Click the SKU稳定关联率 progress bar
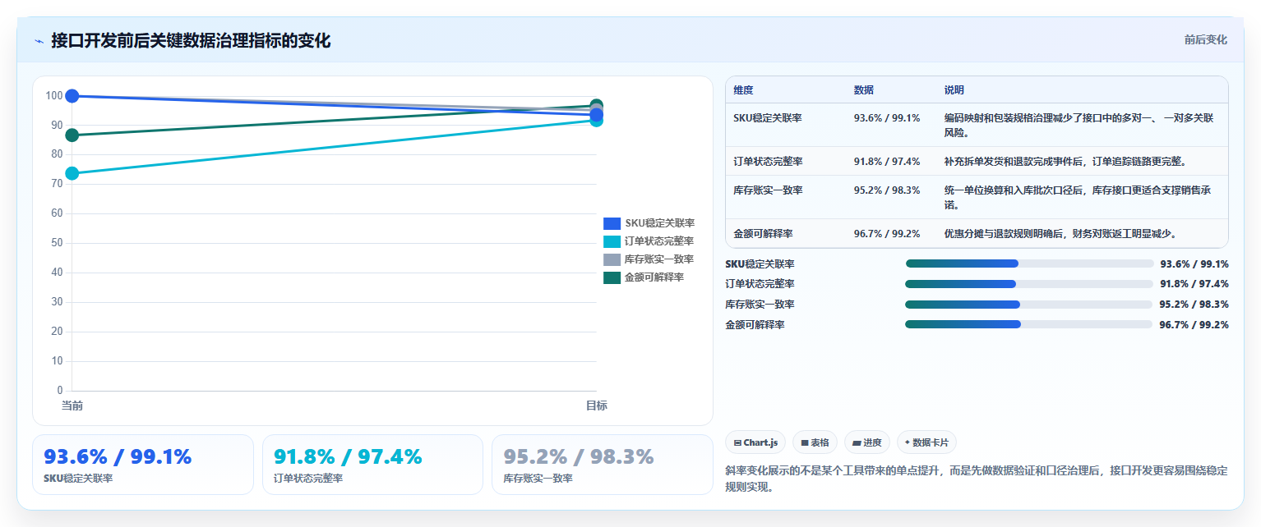1261x527 pixels. pyautogui.click(x=1030, y=263)
